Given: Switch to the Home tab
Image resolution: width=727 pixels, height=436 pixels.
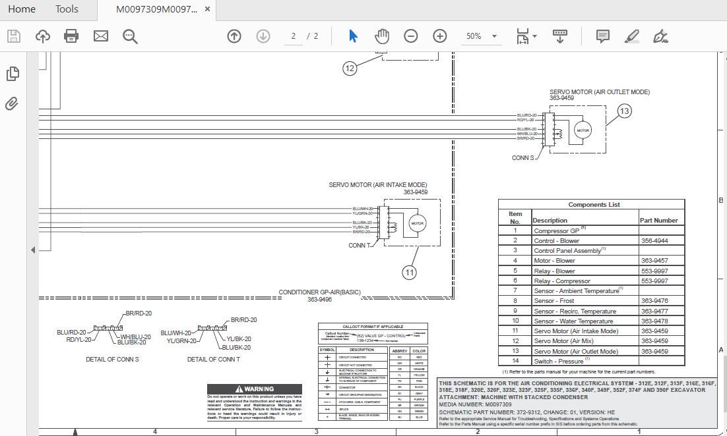Looking at the screenshot, I should click(22, 9).
